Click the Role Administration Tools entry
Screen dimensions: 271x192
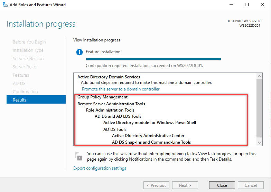[x=110, y=110]
